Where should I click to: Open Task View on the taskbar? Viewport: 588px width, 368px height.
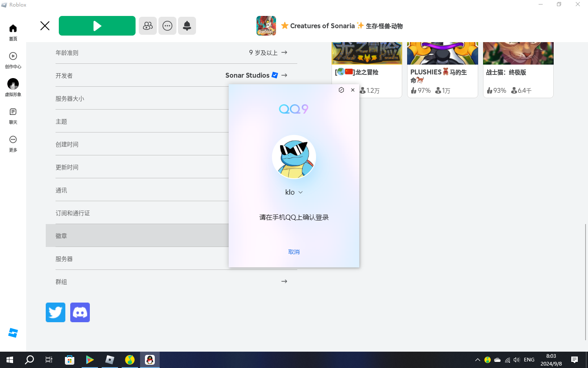pos(49,360)
